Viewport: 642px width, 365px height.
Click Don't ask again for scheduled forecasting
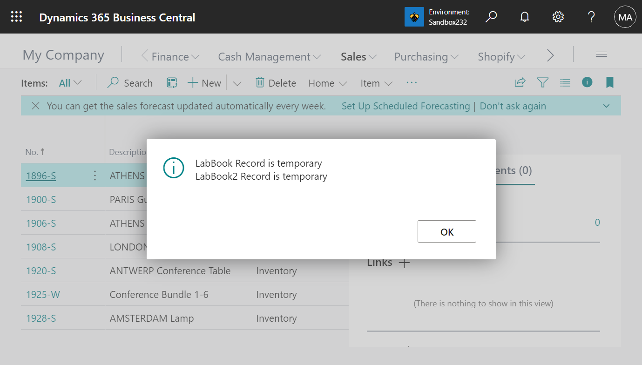pyautogui.click(x=513, y=106)
